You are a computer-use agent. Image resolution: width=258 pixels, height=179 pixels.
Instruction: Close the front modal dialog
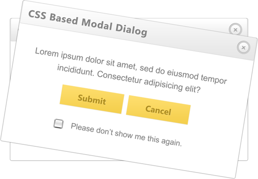click(243, 47)
